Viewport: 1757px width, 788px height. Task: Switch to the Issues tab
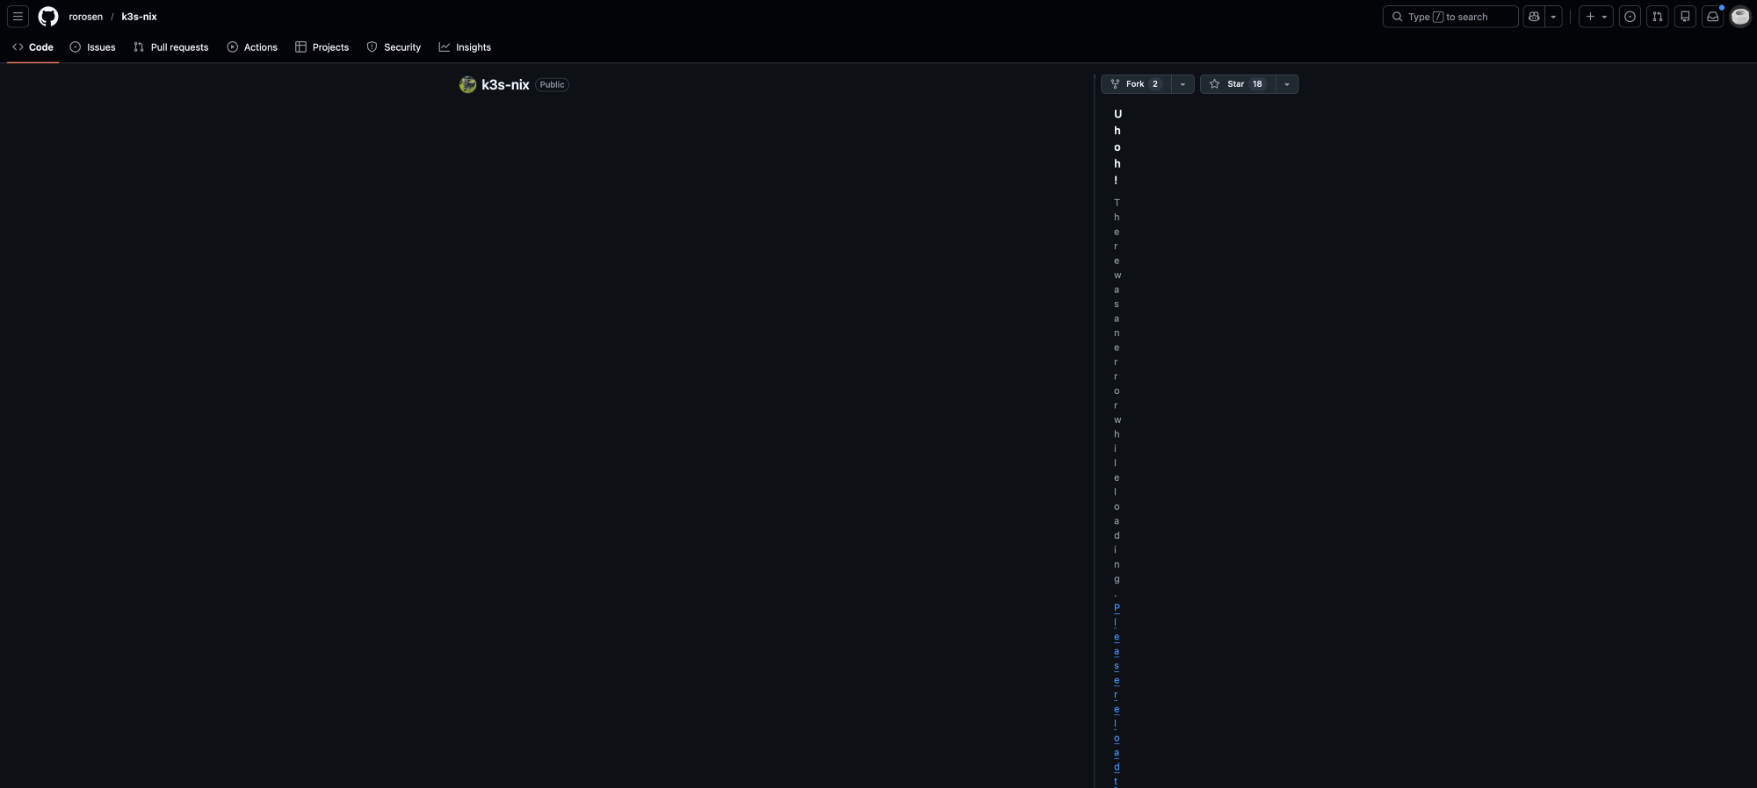click(x=93, y=47)
